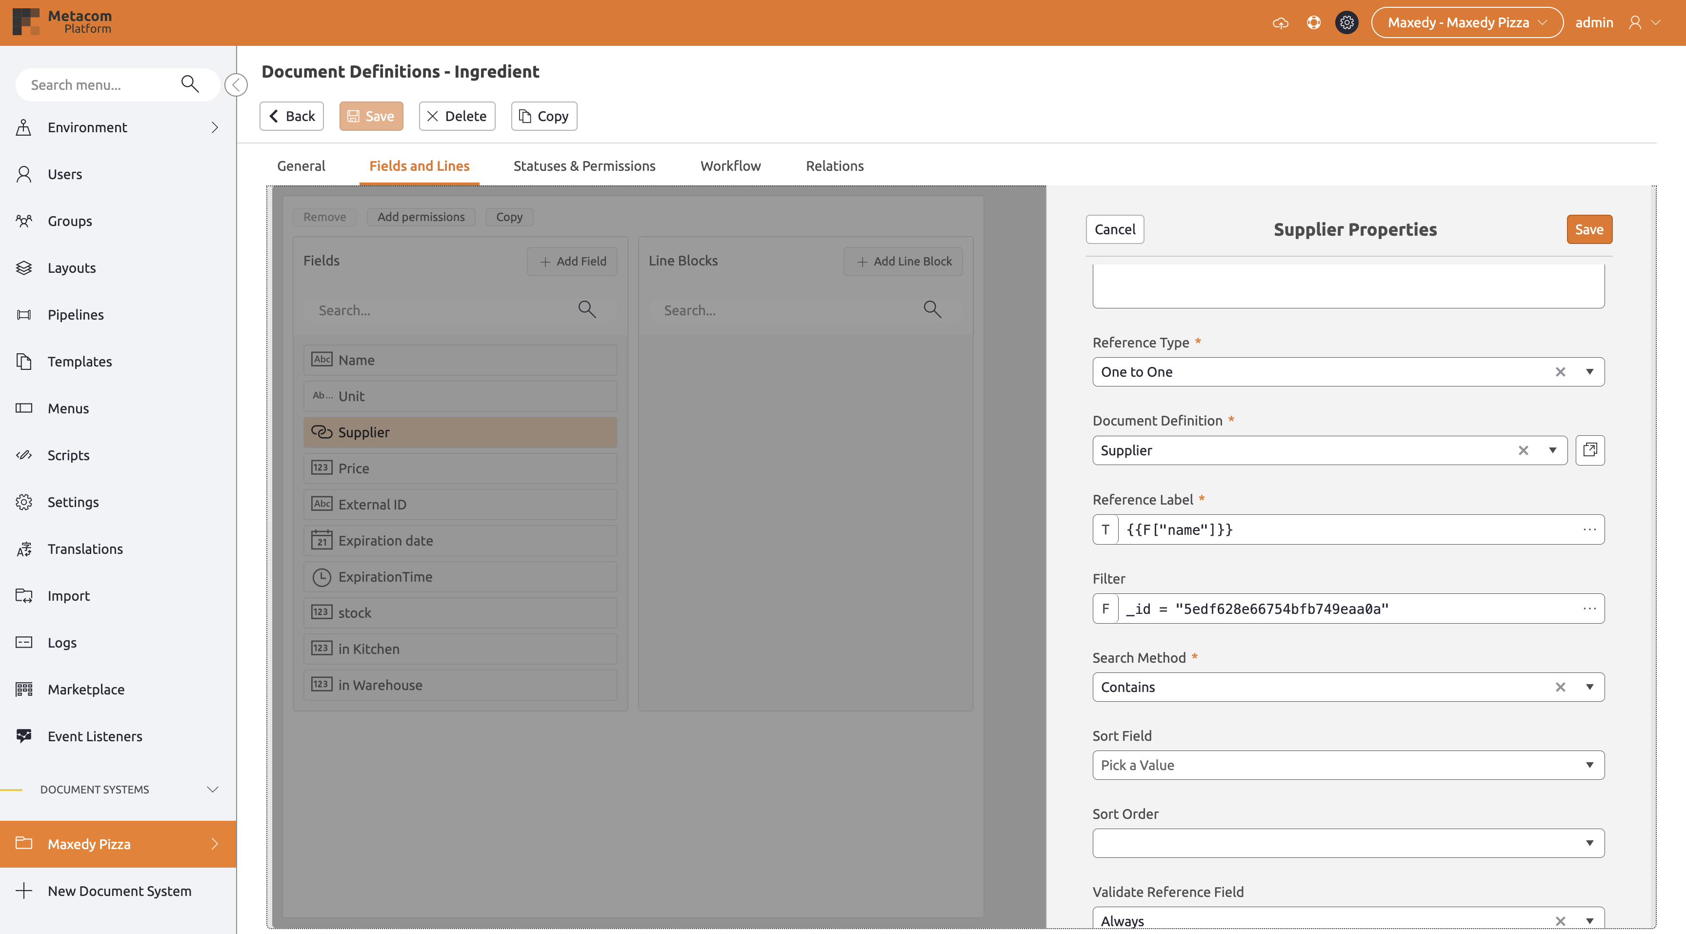
Task: Open the Reference Label expression editor dots
Action: point(1590,529)
